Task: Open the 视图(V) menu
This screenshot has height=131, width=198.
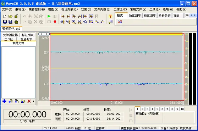Action: click(x=53, y=9)
